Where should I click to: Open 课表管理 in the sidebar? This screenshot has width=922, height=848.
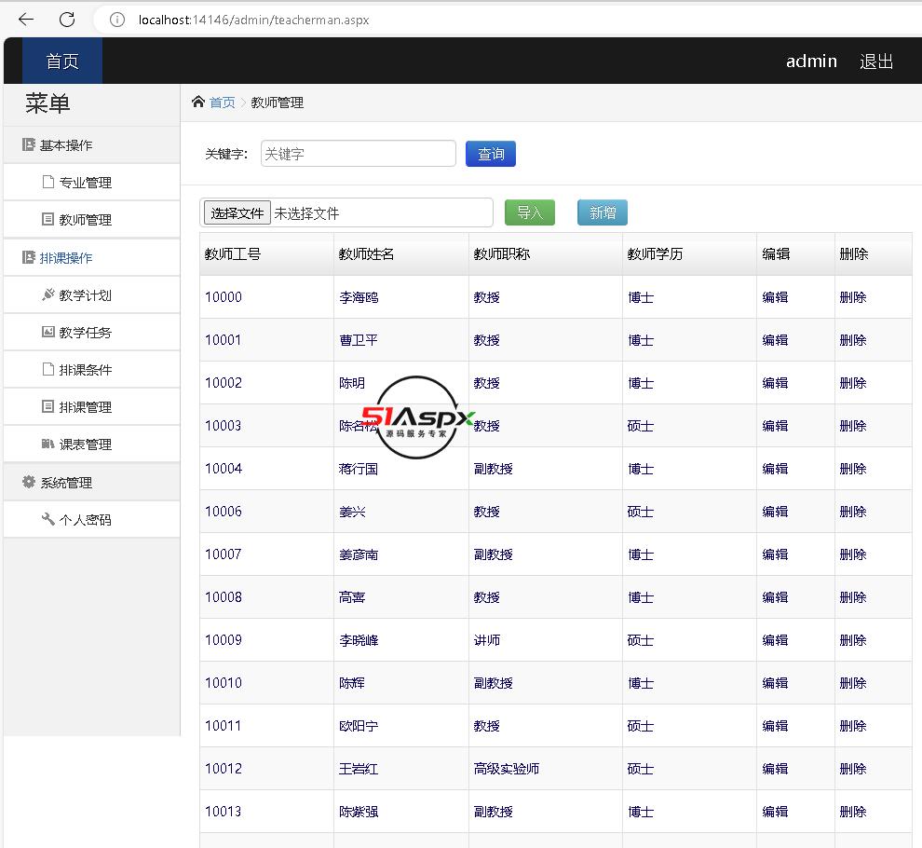coord(85,445)
